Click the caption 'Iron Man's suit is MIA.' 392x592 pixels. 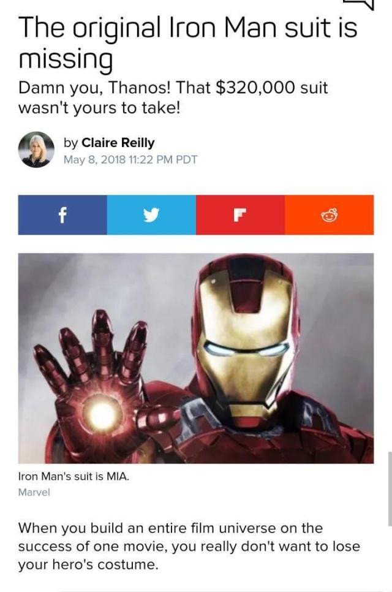[x=73, y=476]
